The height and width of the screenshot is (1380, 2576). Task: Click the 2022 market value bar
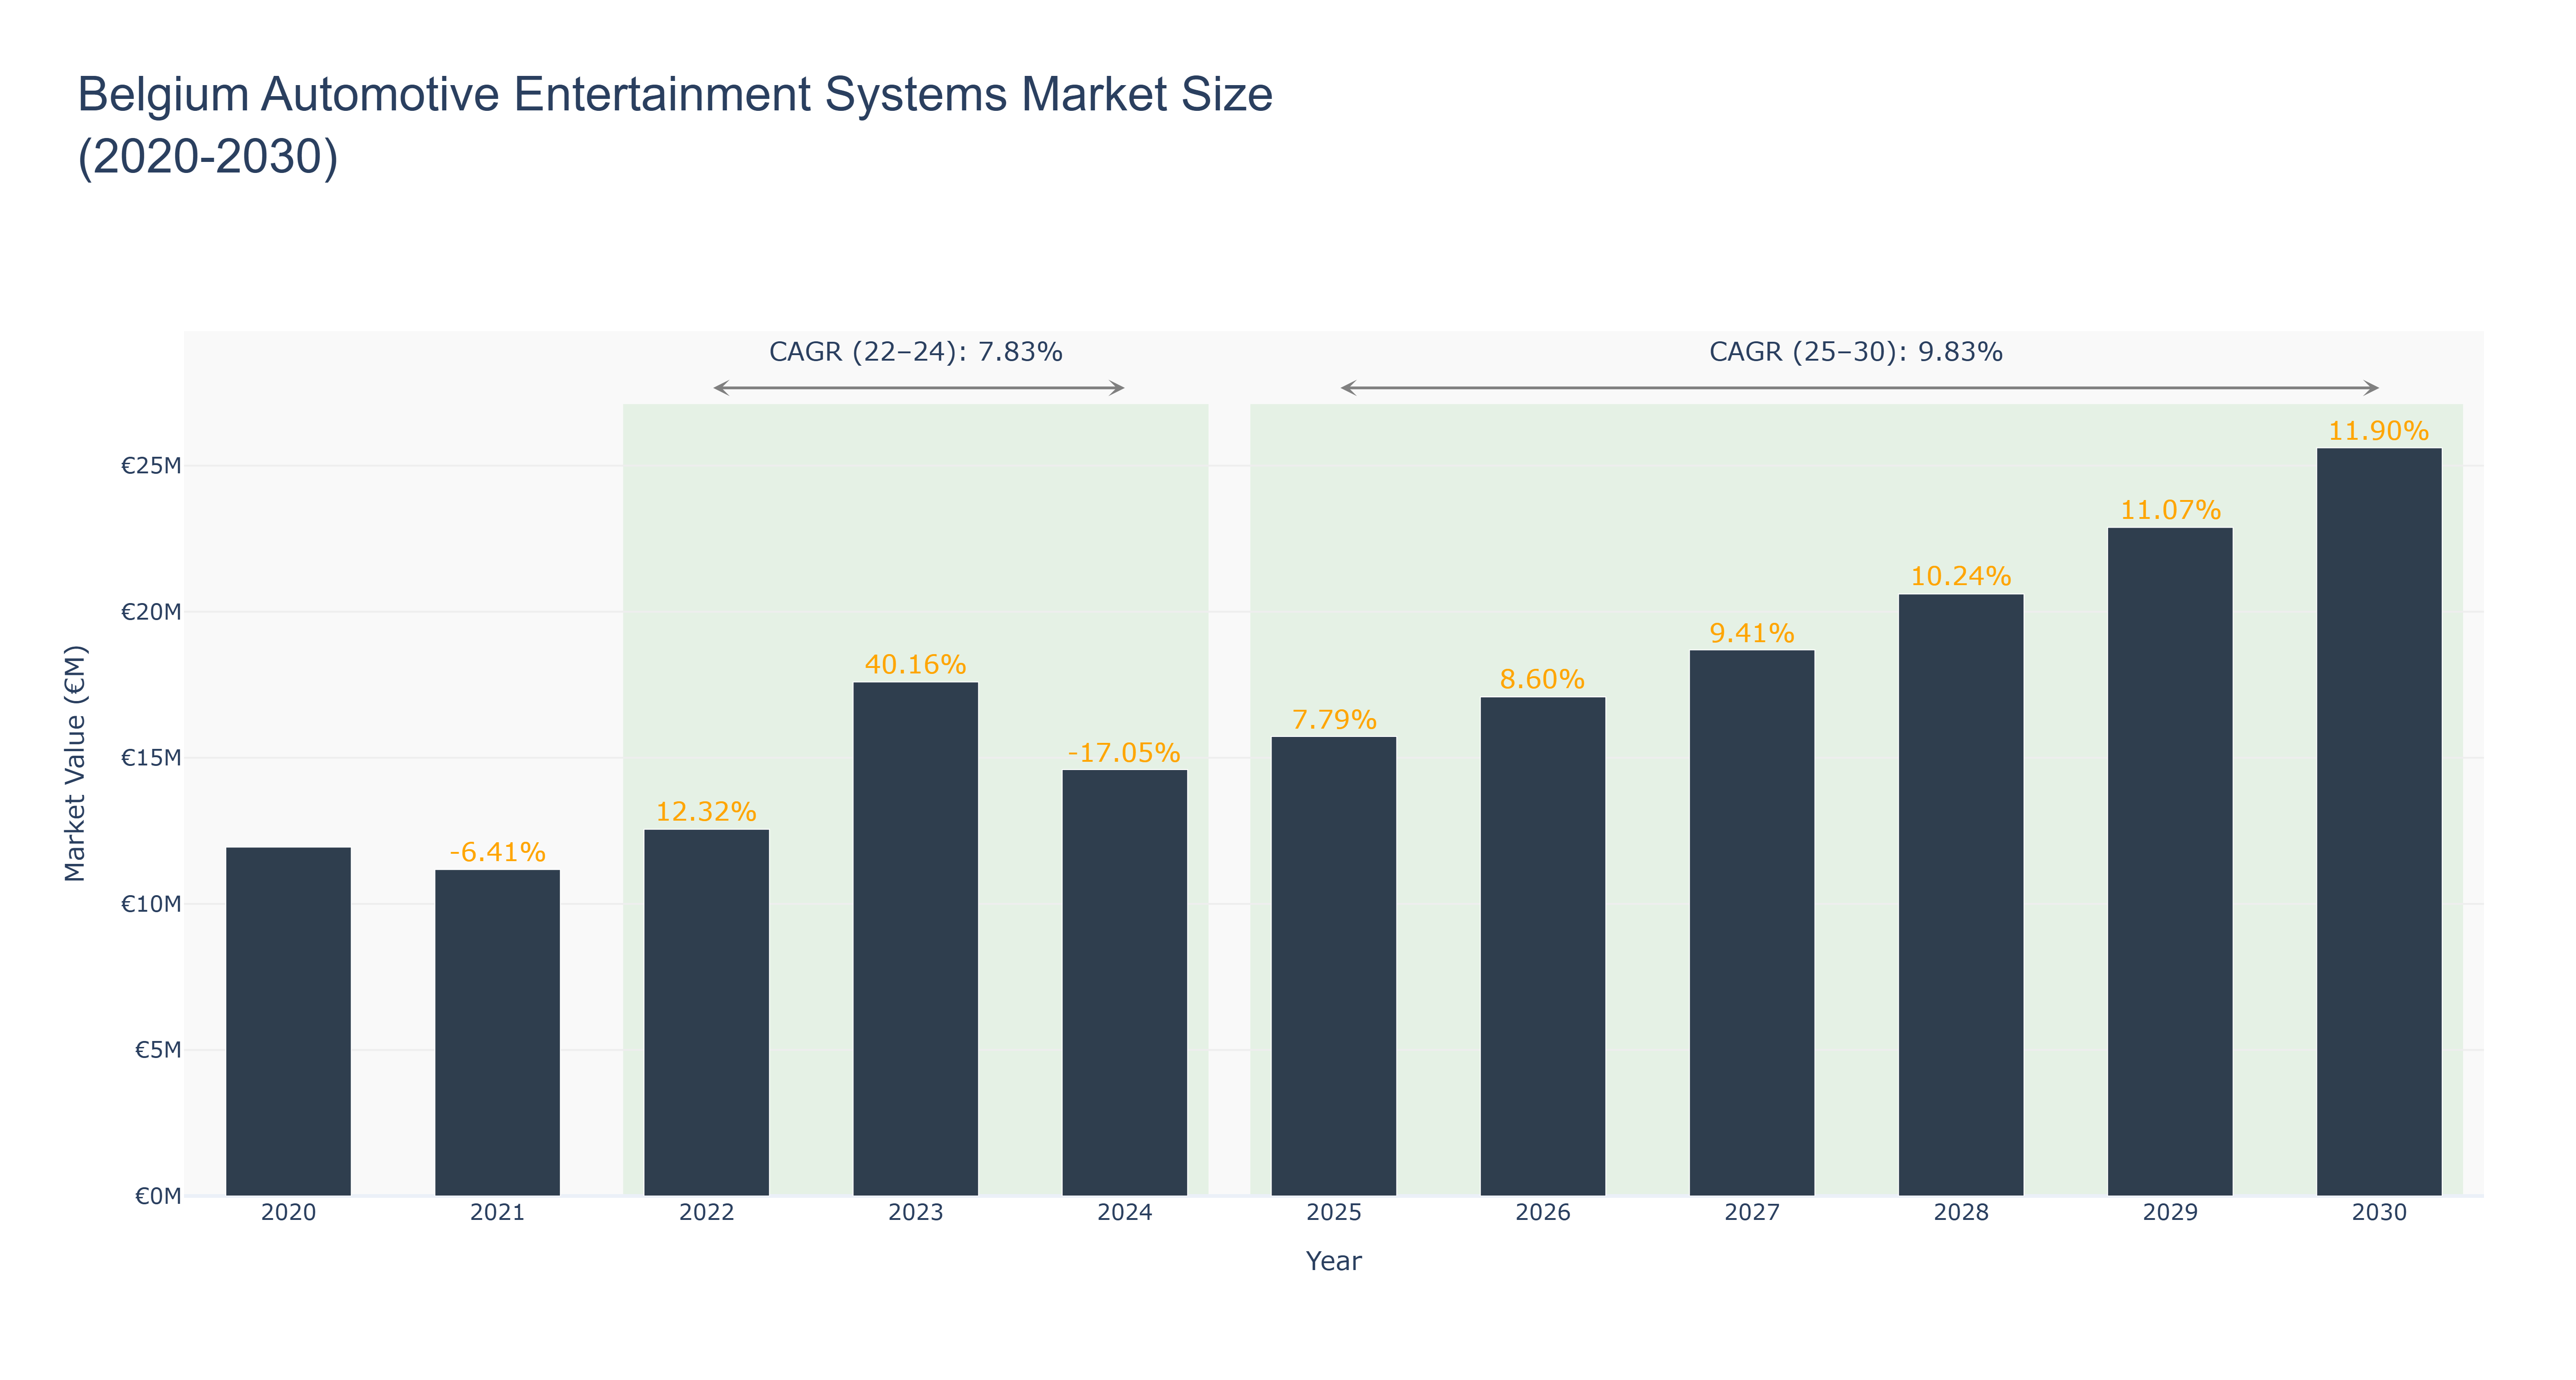pos(706,1012)
